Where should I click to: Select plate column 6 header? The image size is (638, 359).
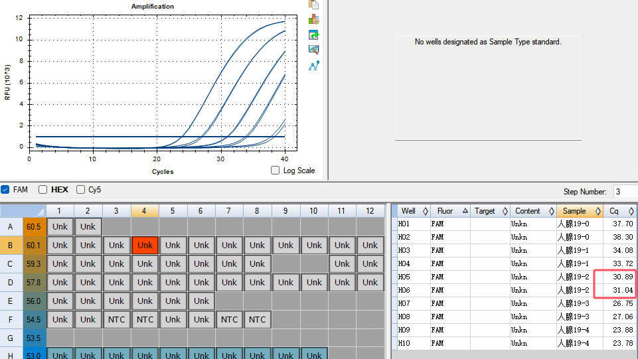(x=201, y=211)
